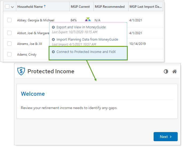Choose Connect to Protected Income and FidX
Screen dimensions: 183x150
86,52
